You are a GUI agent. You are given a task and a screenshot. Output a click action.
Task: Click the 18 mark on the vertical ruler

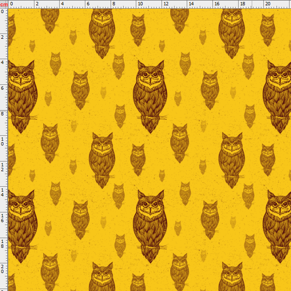point(2,243)
